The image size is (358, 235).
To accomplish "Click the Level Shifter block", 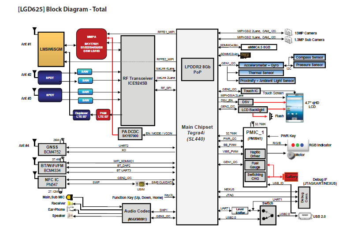I will 240,211.
